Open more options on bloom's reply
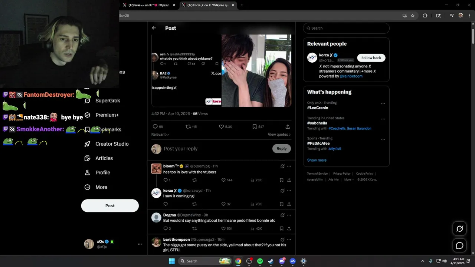The height and width of the screenshot is (267, 475). click(289, 167)
